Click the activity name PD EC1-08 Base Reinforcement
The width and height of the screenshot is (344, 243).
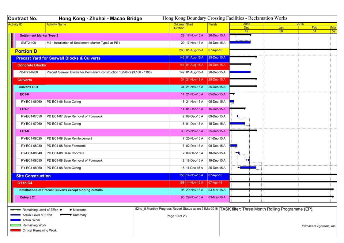point(69,138)
